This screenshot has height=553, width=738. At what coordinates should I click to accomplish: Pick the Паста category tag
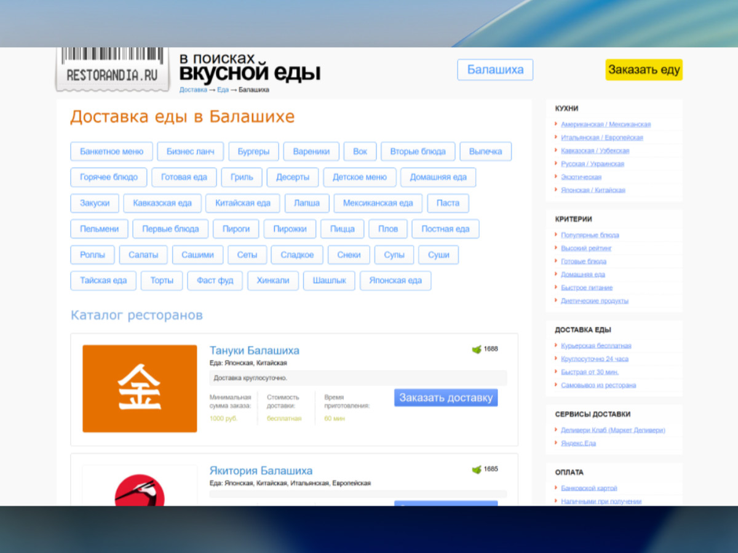(x=448, y=203)
